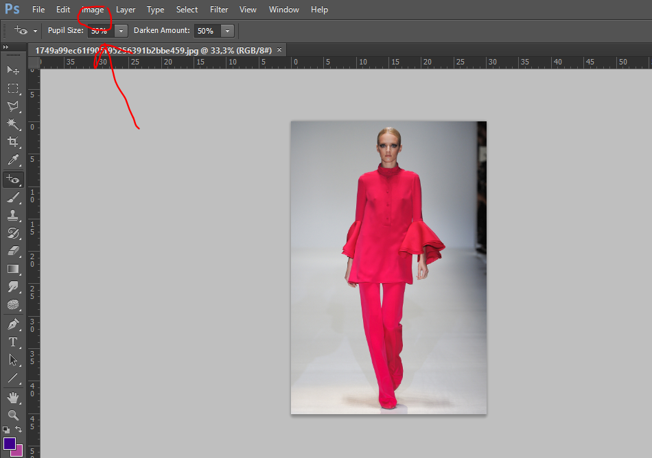The image size is (652, 458).
Task: Open the File menu
Action: (x=38, y=9)
